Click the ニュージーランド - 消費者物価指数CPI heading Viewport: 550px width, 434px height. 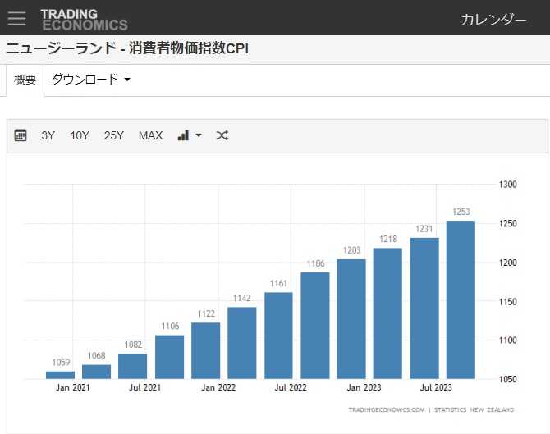pos(127,48)
